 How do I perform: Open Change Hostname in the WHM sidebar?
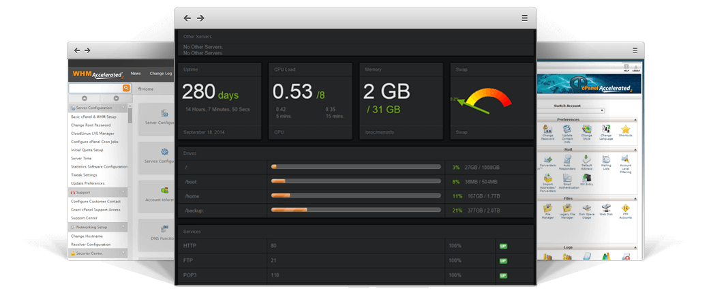pos(87,236)
